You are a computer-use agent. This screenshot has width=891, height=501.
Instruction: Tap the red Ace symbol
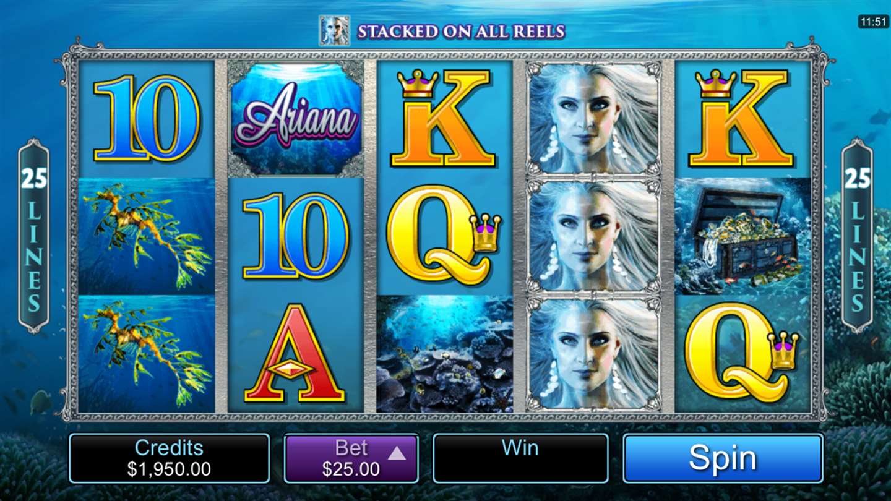(295, 354)
